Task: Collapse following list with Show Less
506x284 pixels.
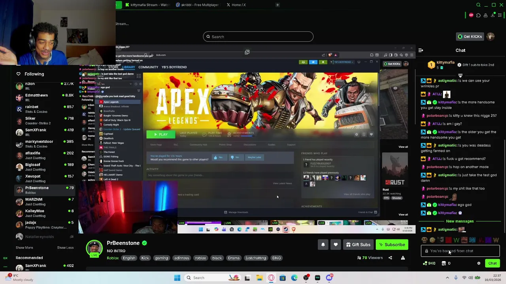Action: (65, 248)
